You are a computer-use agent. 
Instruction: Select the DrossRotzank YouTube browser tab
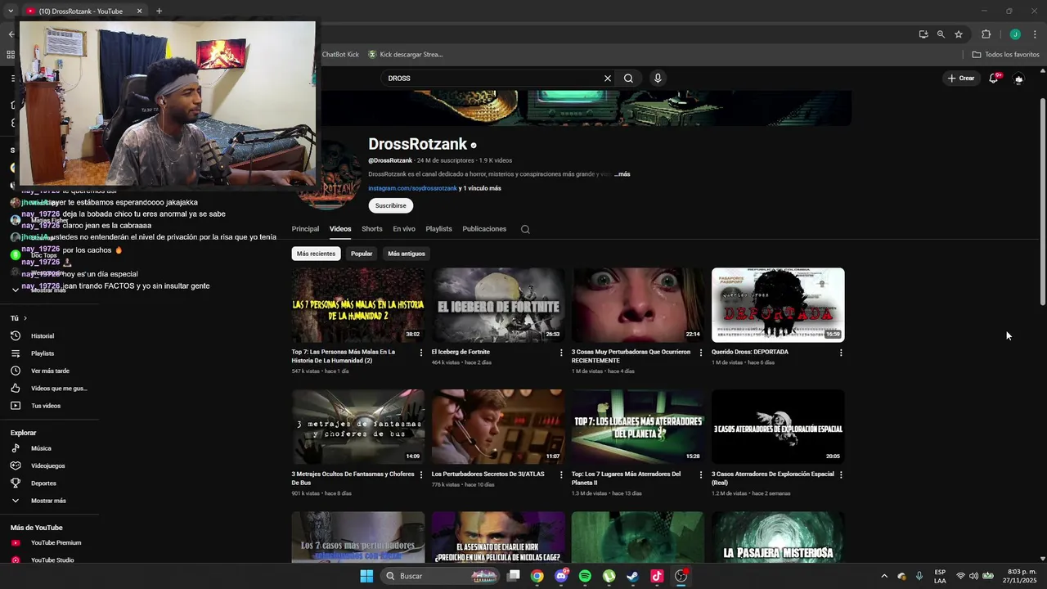pyautogui.click(x=82, y=11)
